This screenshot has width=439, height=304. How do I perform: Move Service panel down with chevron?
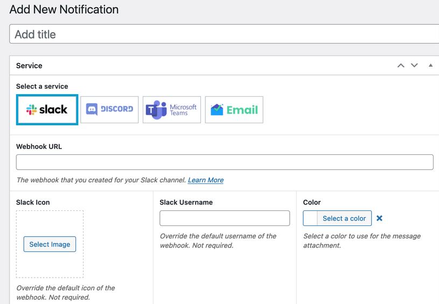(414, 66)
